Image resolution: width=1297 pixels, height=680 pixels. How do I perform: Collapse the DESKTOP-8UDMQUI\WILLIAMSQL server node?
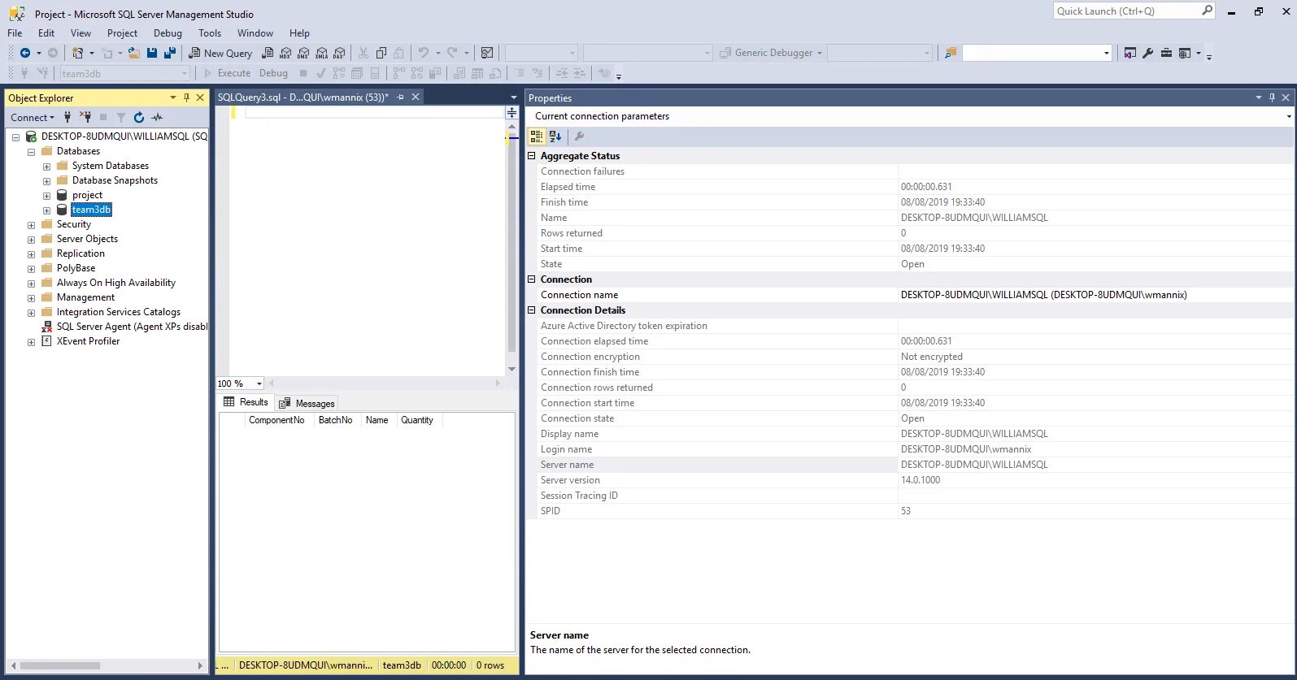point(15,137)
